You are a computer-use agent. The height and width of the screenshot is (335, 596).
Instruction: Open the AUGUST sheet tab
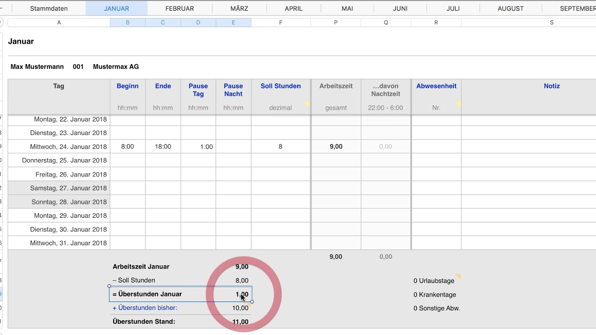coord(511,8)
